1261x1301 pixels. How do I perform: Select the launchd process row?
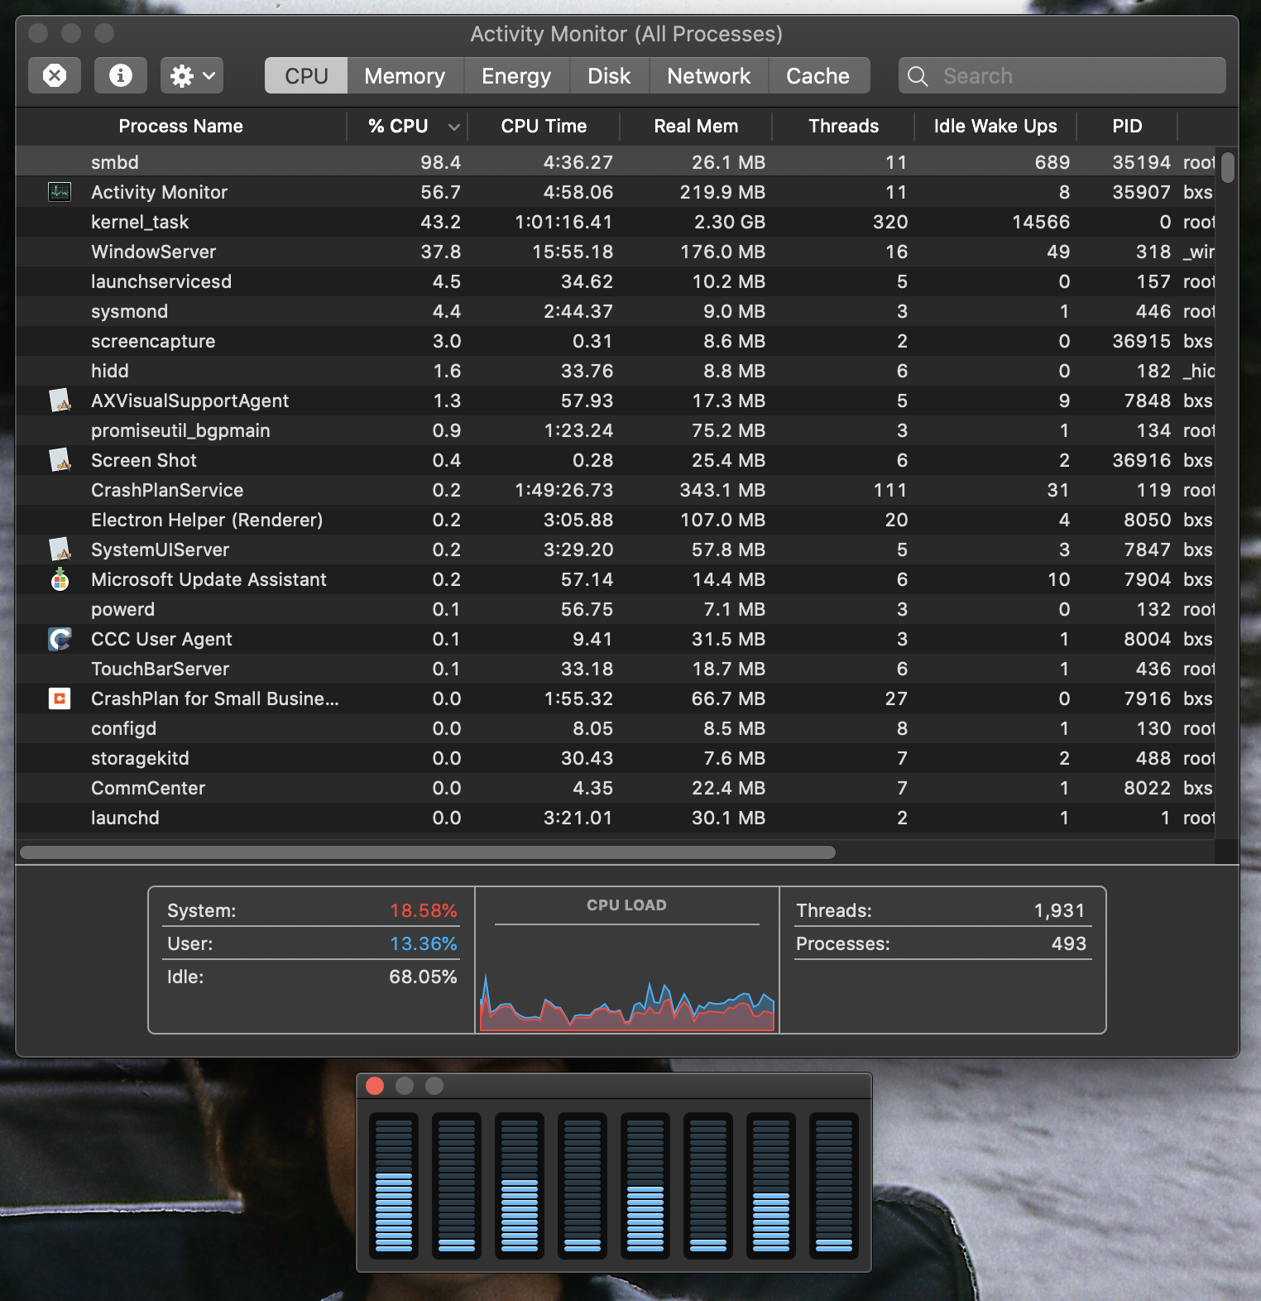[616, 818]
